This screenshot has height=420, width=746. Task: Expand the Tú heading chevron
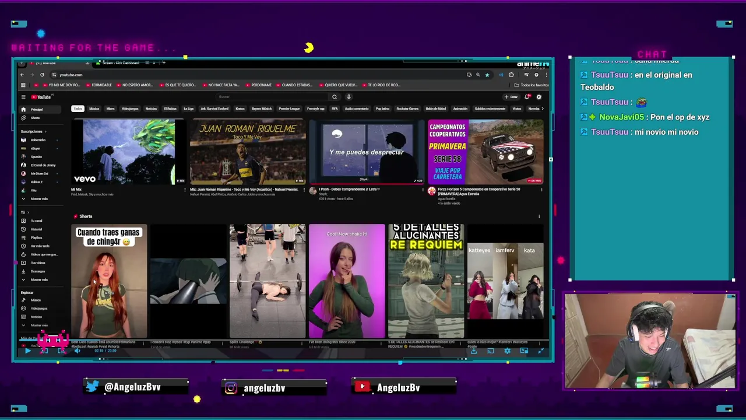point(28,212)
